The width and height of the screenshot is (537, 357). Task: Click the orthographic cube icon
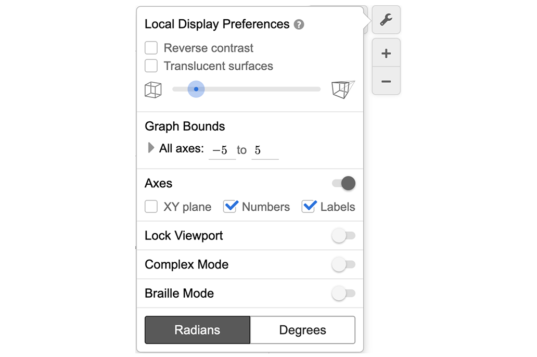pos(153,90)
